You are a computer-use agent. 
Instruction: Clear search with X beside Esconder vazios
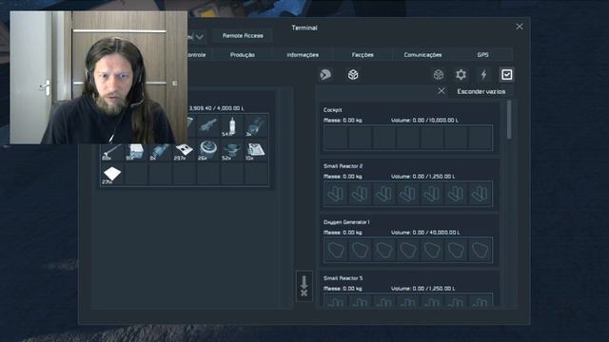pos(442,91)
